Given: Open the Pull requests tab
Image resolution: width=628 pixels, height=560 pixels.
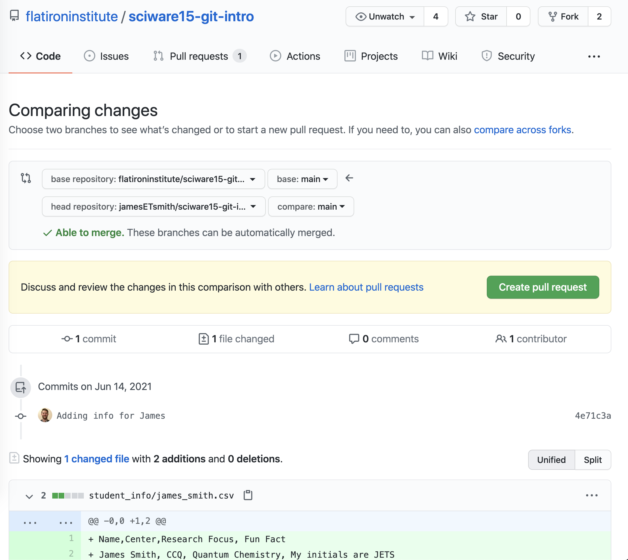Looking at the screenshot, I should point(199,56).
